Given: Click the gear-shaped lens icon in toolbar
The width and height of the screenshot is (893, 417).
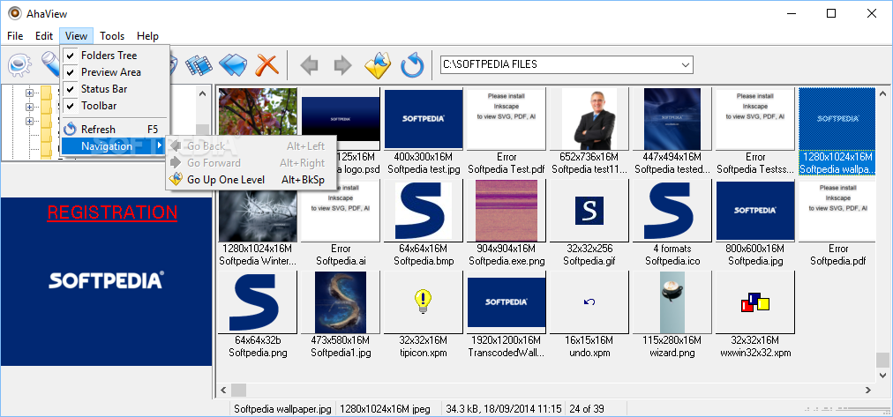Looking at the screenshot, I should [20, 65].
